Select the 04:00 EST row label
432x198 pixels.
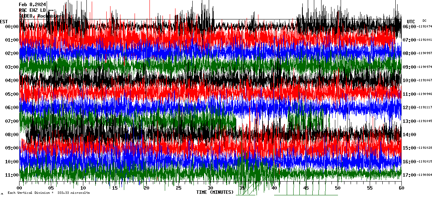11,80
